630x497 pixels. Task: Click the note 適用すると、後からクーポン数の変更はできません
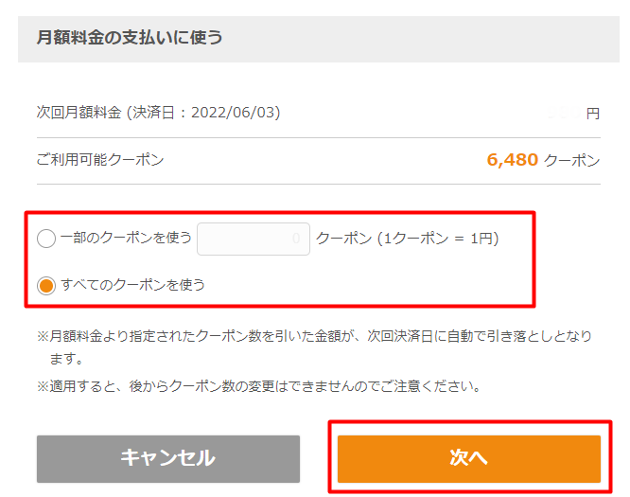tap(259, 386)
